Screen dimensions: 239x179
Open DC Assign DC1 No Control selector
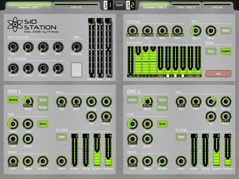tap(133, 31)
